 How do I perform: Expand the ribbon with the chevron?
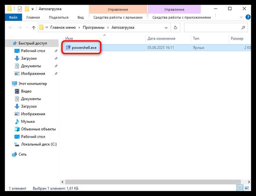coord(241,17)
